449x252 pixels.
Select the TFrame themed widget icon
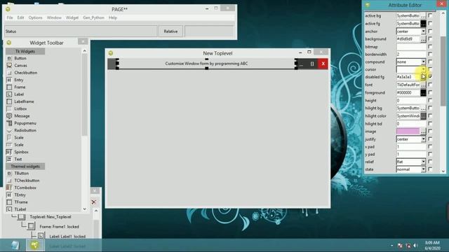pos(9,202)
